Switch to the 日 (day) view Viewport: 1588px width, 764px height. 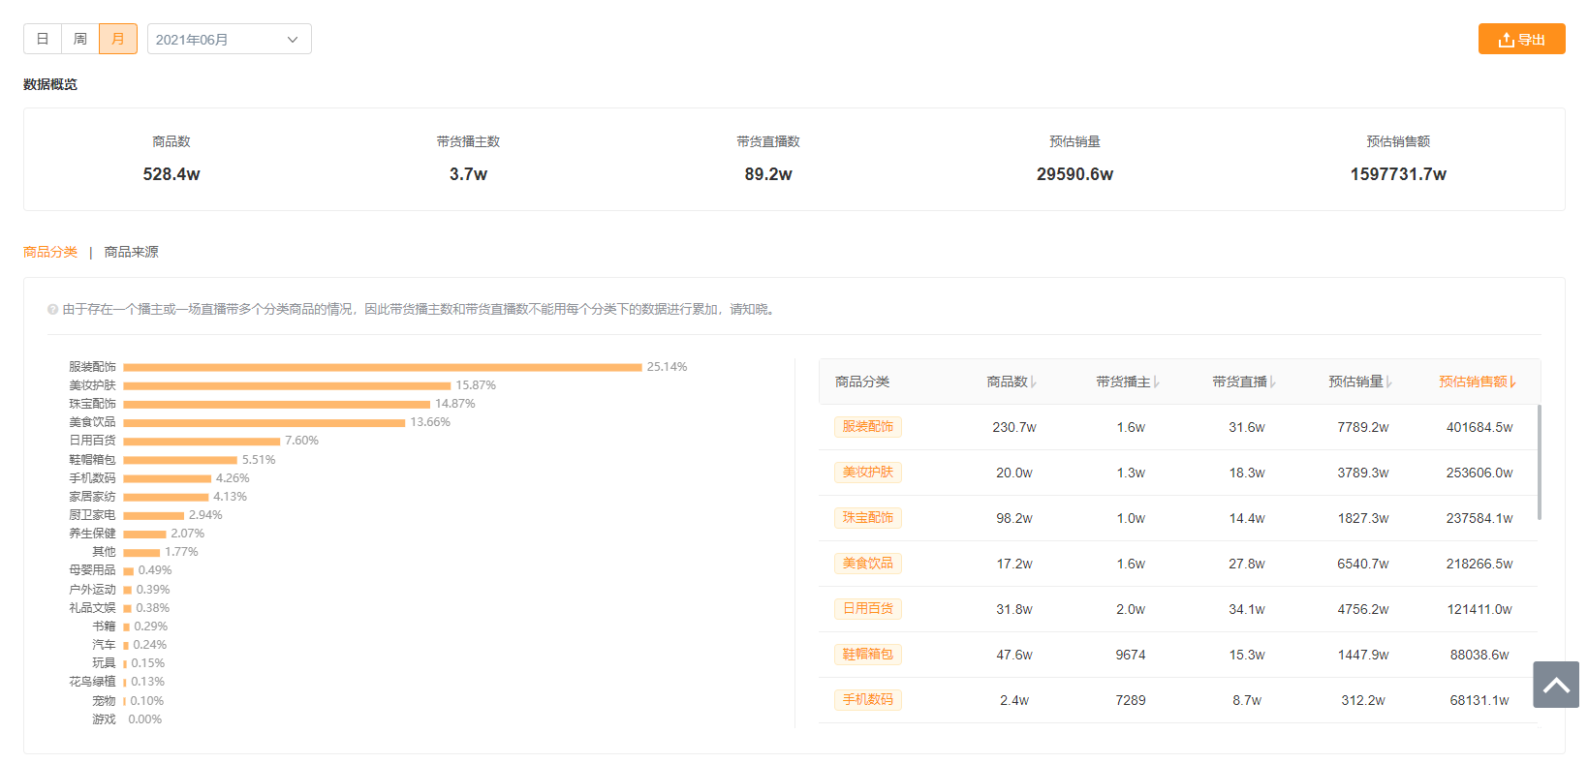coord(43,39)
